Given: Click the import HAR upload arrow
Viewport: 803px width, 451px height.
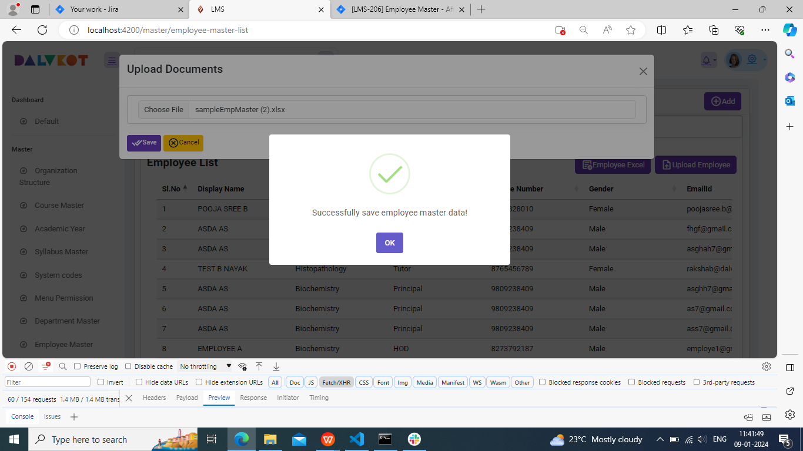Looking at the screenshot, I should [259, 366].
